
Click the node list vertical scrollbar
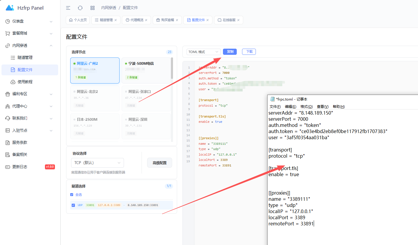[172, 68]
